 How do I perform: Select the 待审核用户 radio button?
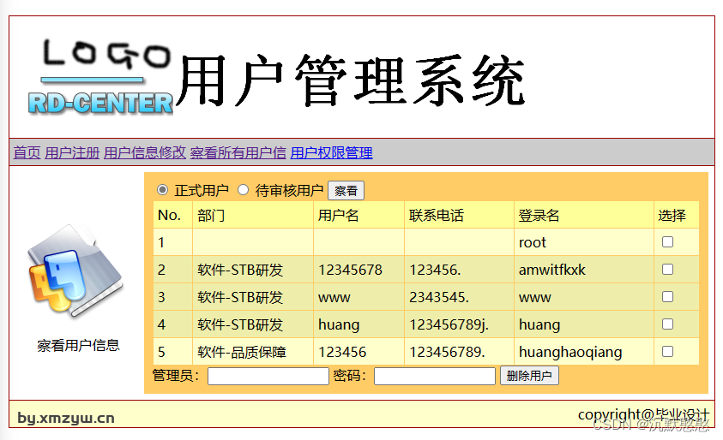point(243,190)
